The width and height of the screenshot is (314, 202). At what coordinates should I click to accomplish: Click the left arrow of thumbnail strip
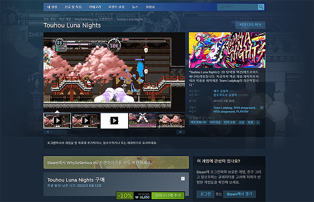coord(48,132)
